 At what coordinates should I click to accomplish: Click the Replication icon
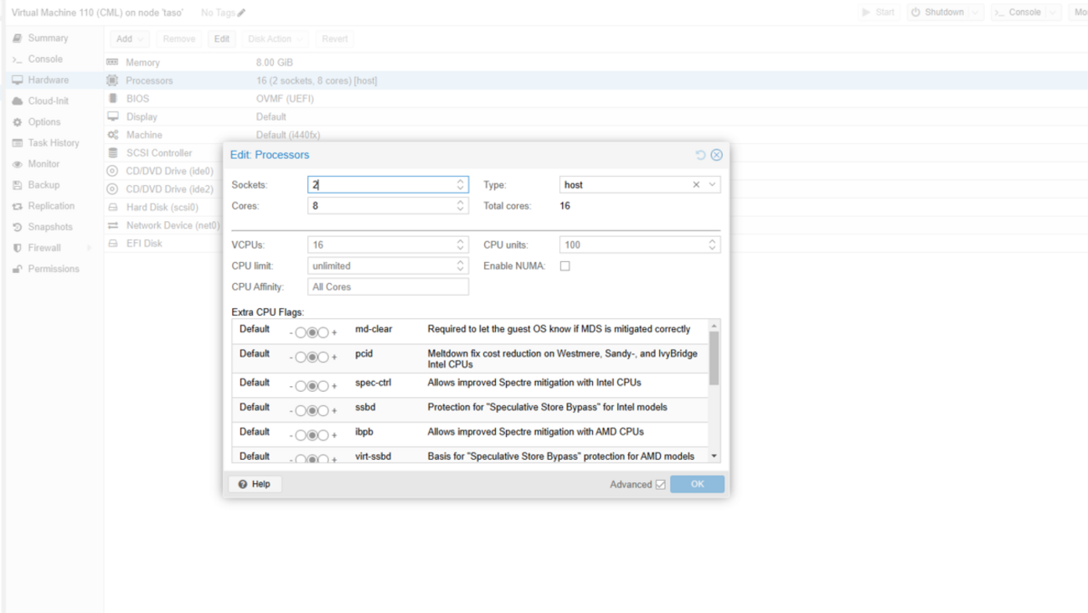coord(17,206)
